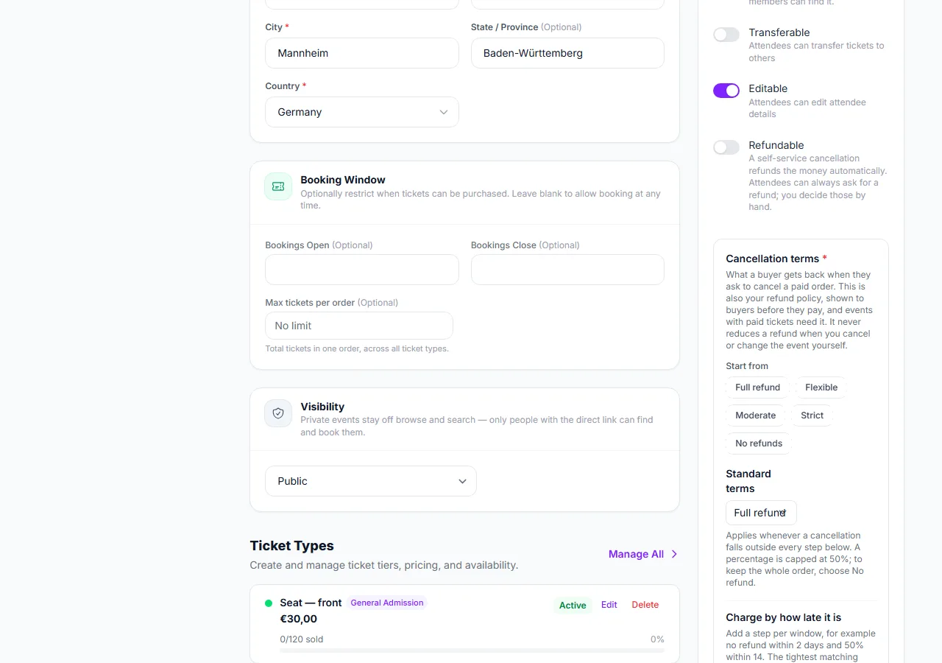Screen dimensions: 942x663
Task: Open the Standard terms Full refund dropdown
Action: click(x=761, y=513)
